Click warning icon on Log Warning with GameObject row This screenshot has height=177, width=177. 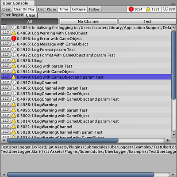pos(14,33)
